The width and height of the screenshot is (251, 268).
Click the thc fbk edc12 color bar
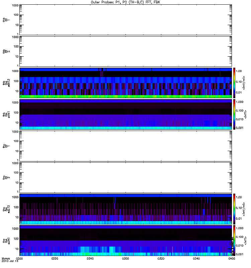[x=234, y=209]
